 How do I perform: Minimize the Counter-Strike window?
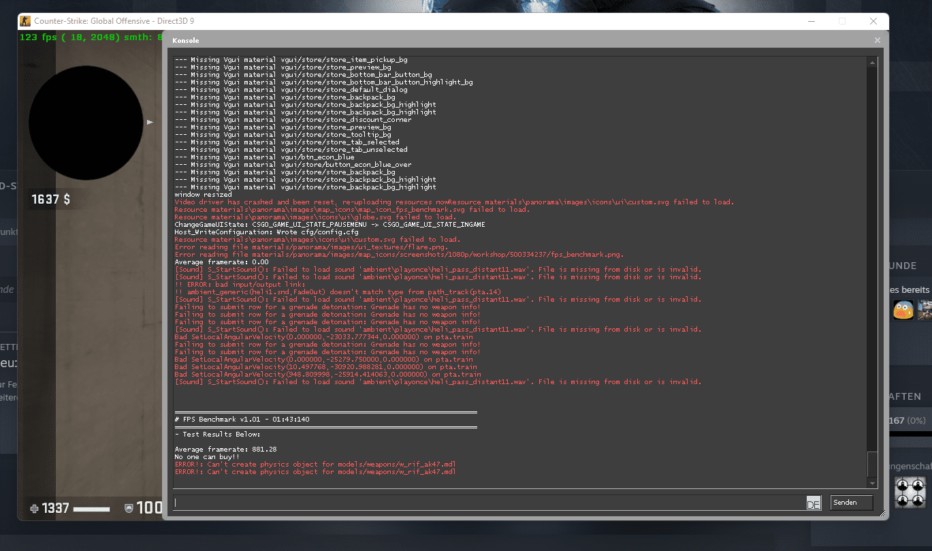coord(810,21)
